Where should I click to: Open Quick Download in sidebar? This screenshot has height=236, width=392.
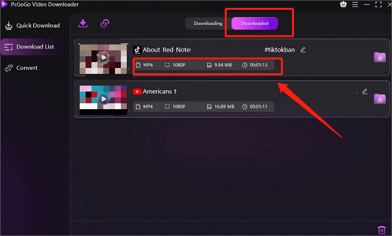point(33,25)
